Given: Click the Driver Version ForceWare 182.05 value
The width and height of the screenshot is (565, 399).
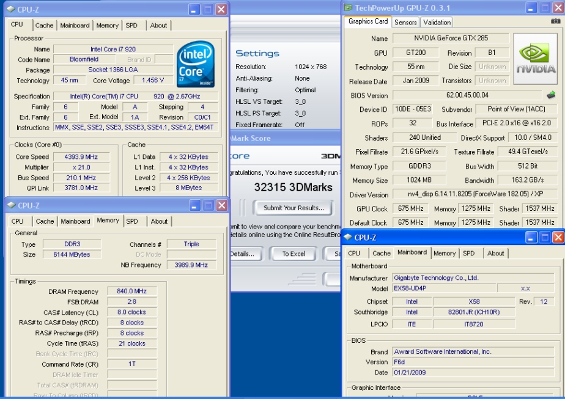Looking at the screenshot, I should (475, 194).
